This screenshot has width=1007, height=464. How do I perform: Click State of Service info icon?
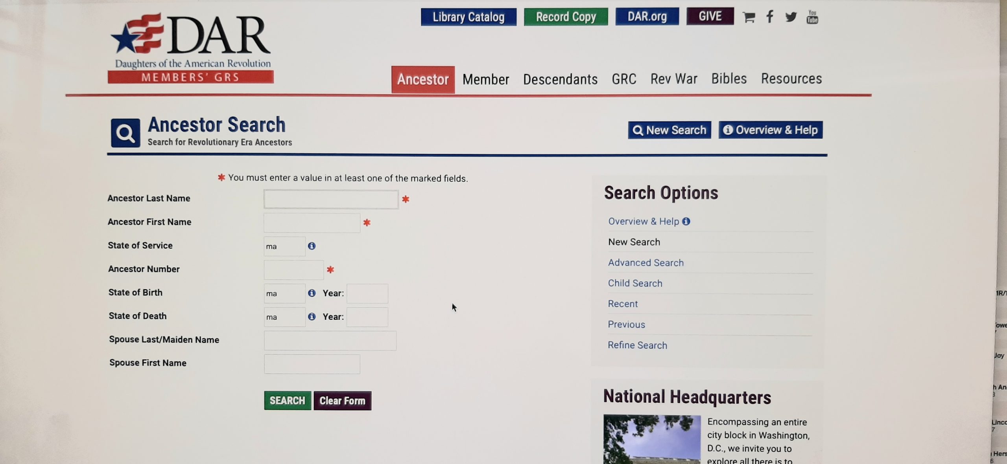[312, 246]
